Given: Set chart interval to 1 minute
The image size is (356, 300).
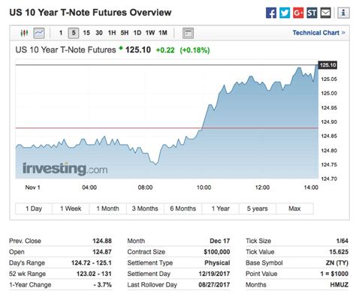Looking at the screenshot, I should click(61, 33).
